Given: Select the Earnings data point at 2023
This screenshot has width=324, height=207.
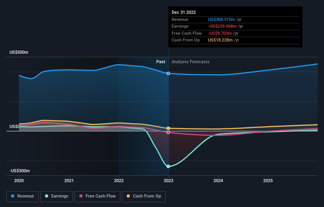Looking at the screenshot, I should [x=169, y=166].
